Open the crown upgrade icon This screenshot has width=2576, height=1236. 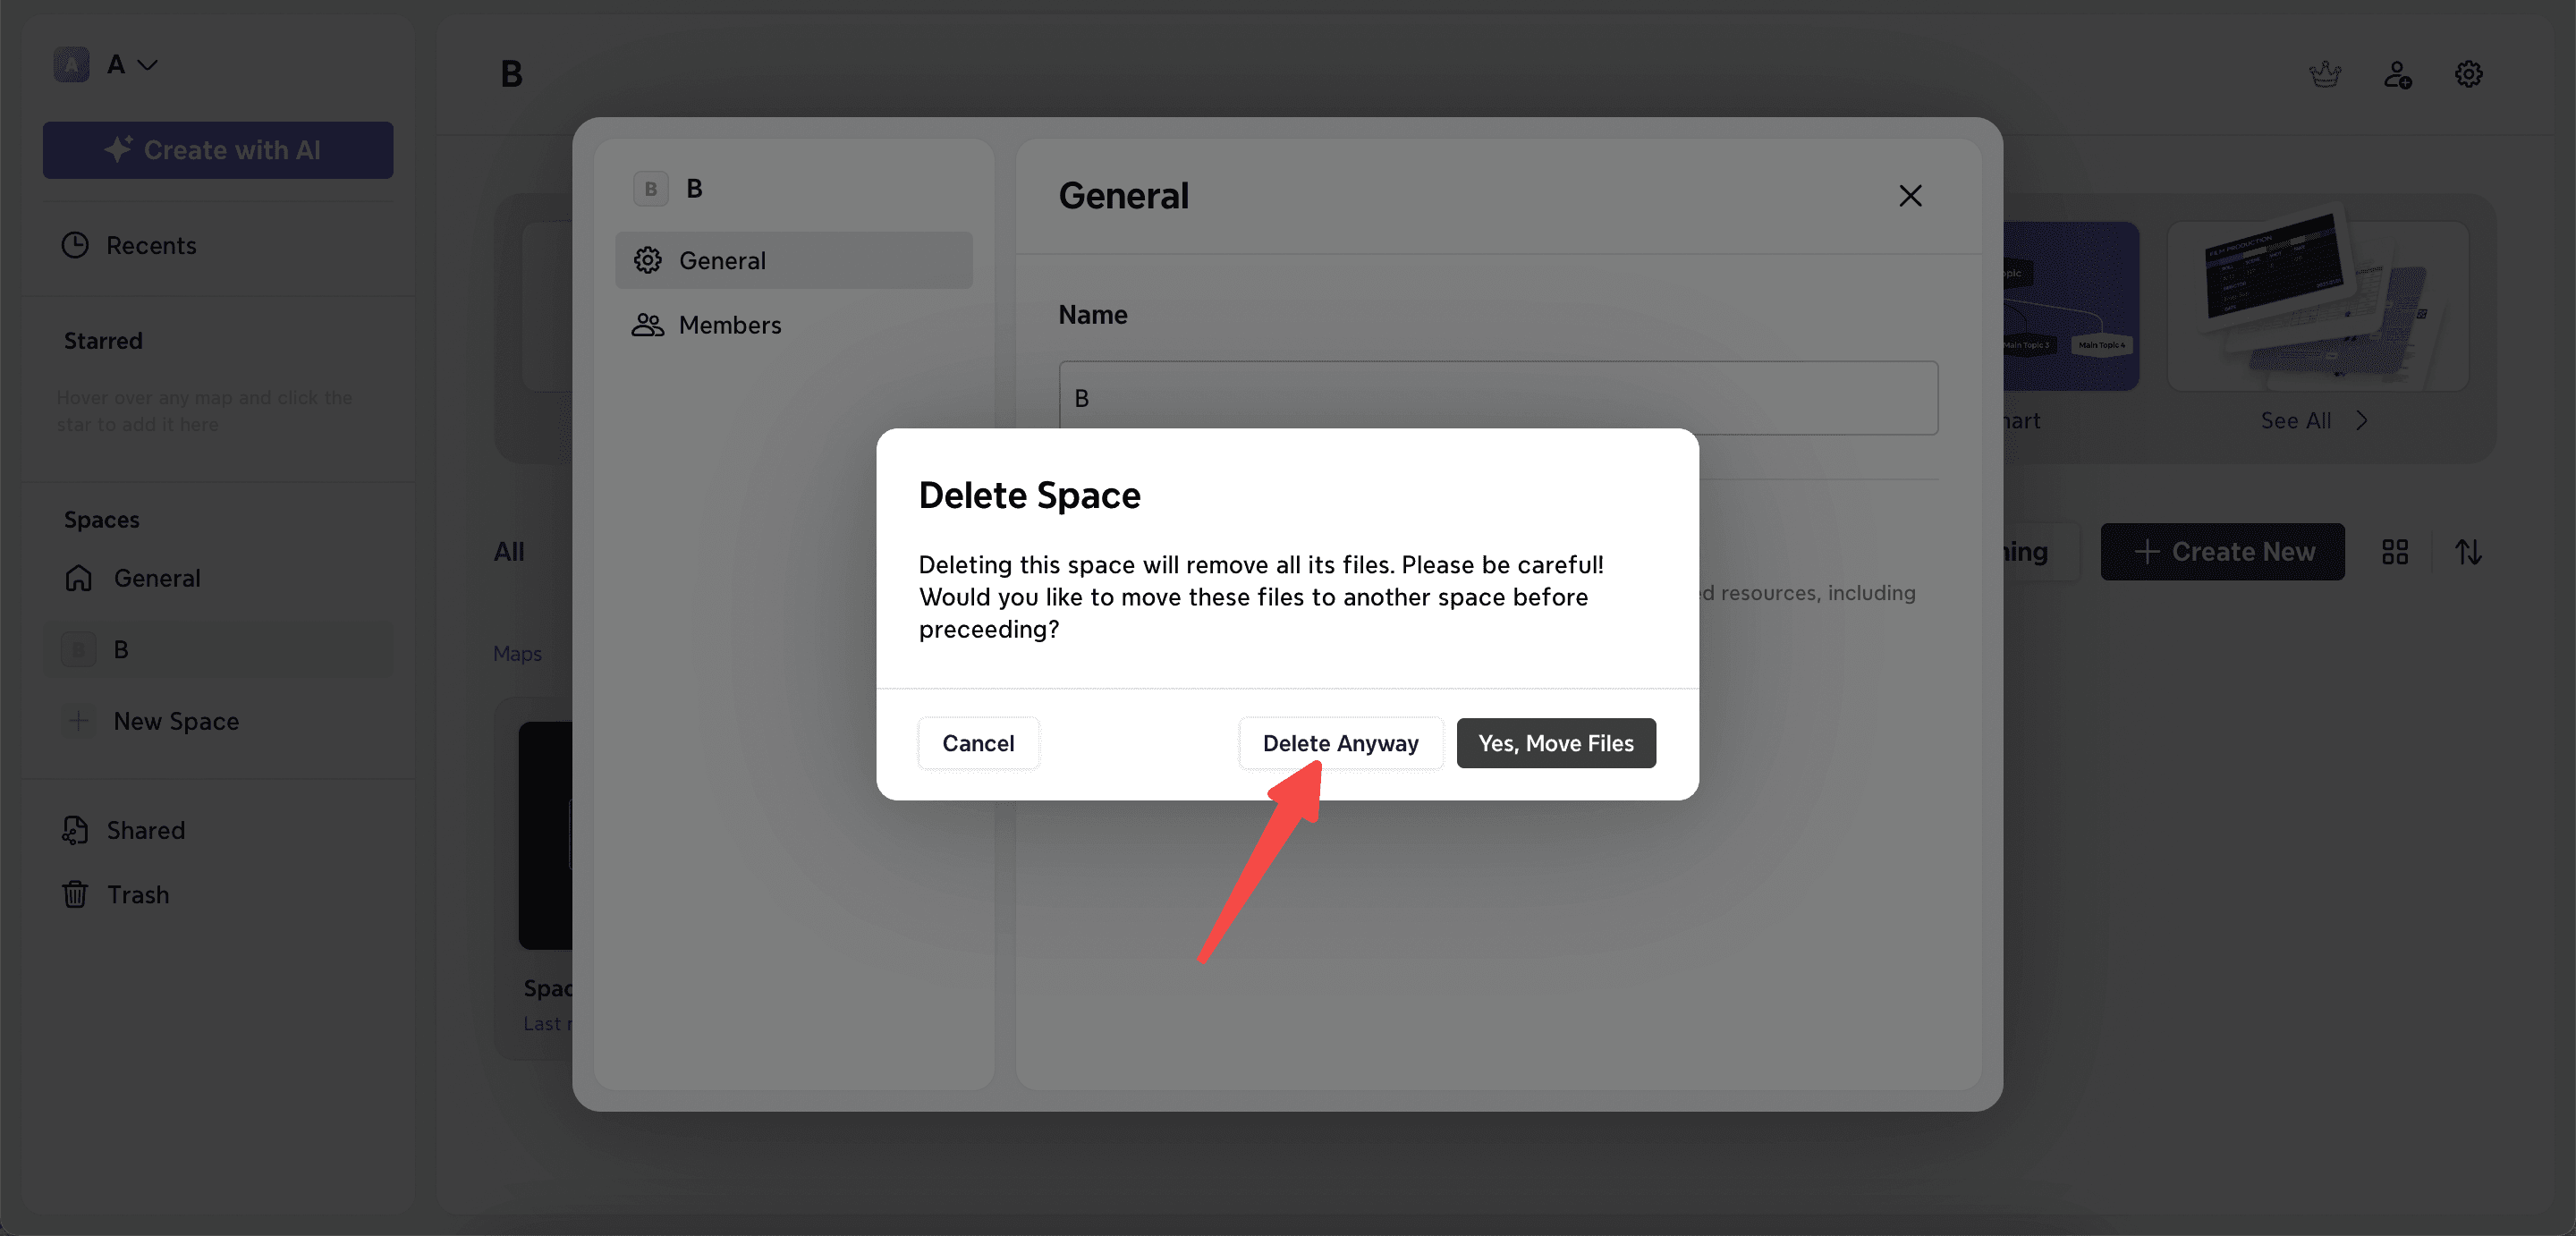pyautogui.click(x=2325, y=74)
